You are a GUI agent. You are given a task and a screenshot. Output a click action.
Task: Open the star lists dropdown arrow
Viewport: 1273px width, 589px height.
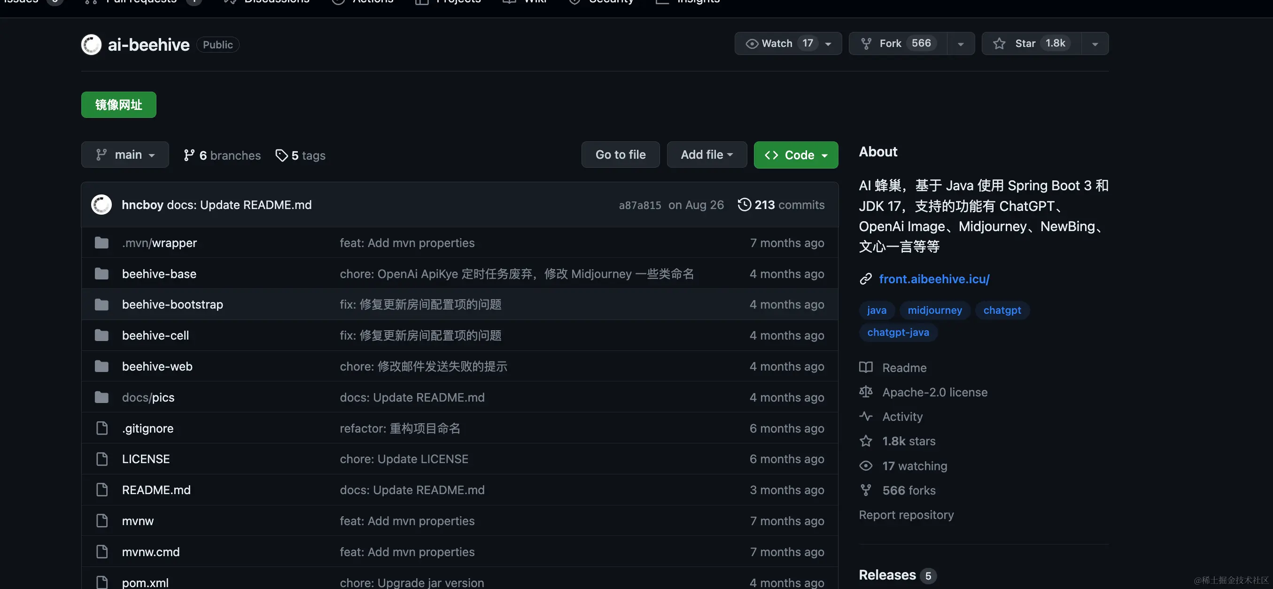pos(1094,44)
